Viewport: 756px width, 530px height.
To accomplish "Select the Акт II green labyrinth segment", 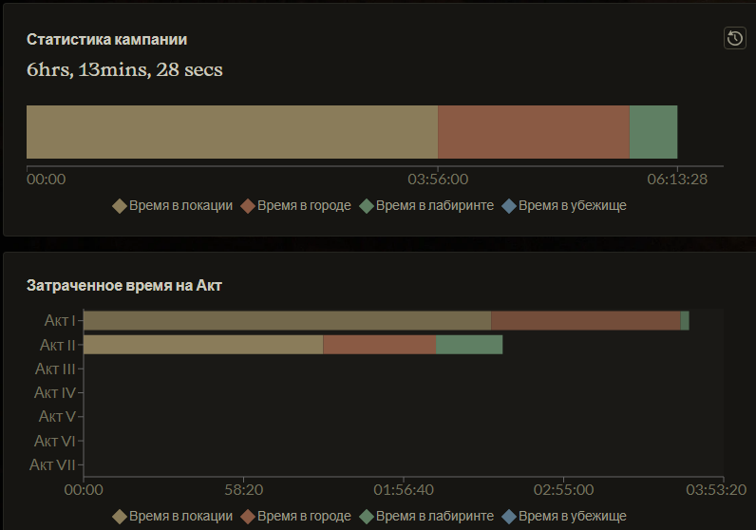I will 469,345.
